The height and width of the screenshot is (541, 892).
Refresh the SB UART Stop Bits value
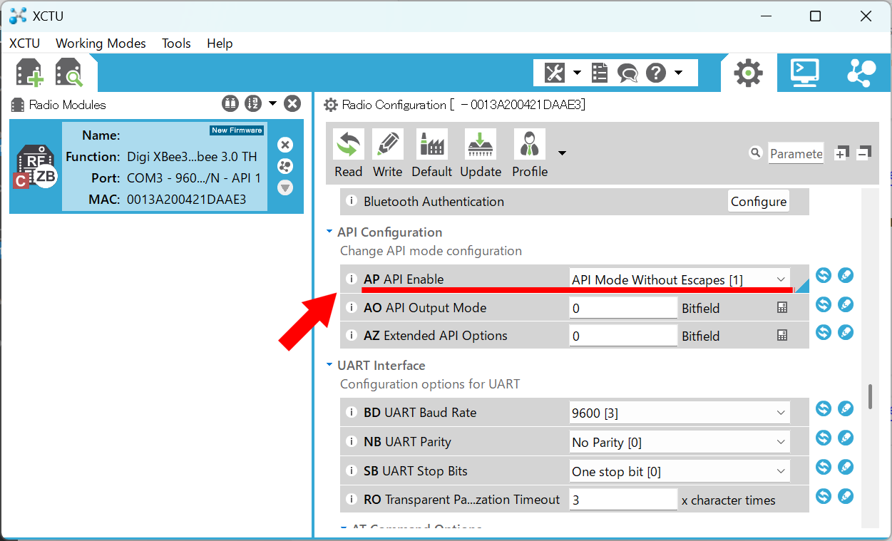824,467
